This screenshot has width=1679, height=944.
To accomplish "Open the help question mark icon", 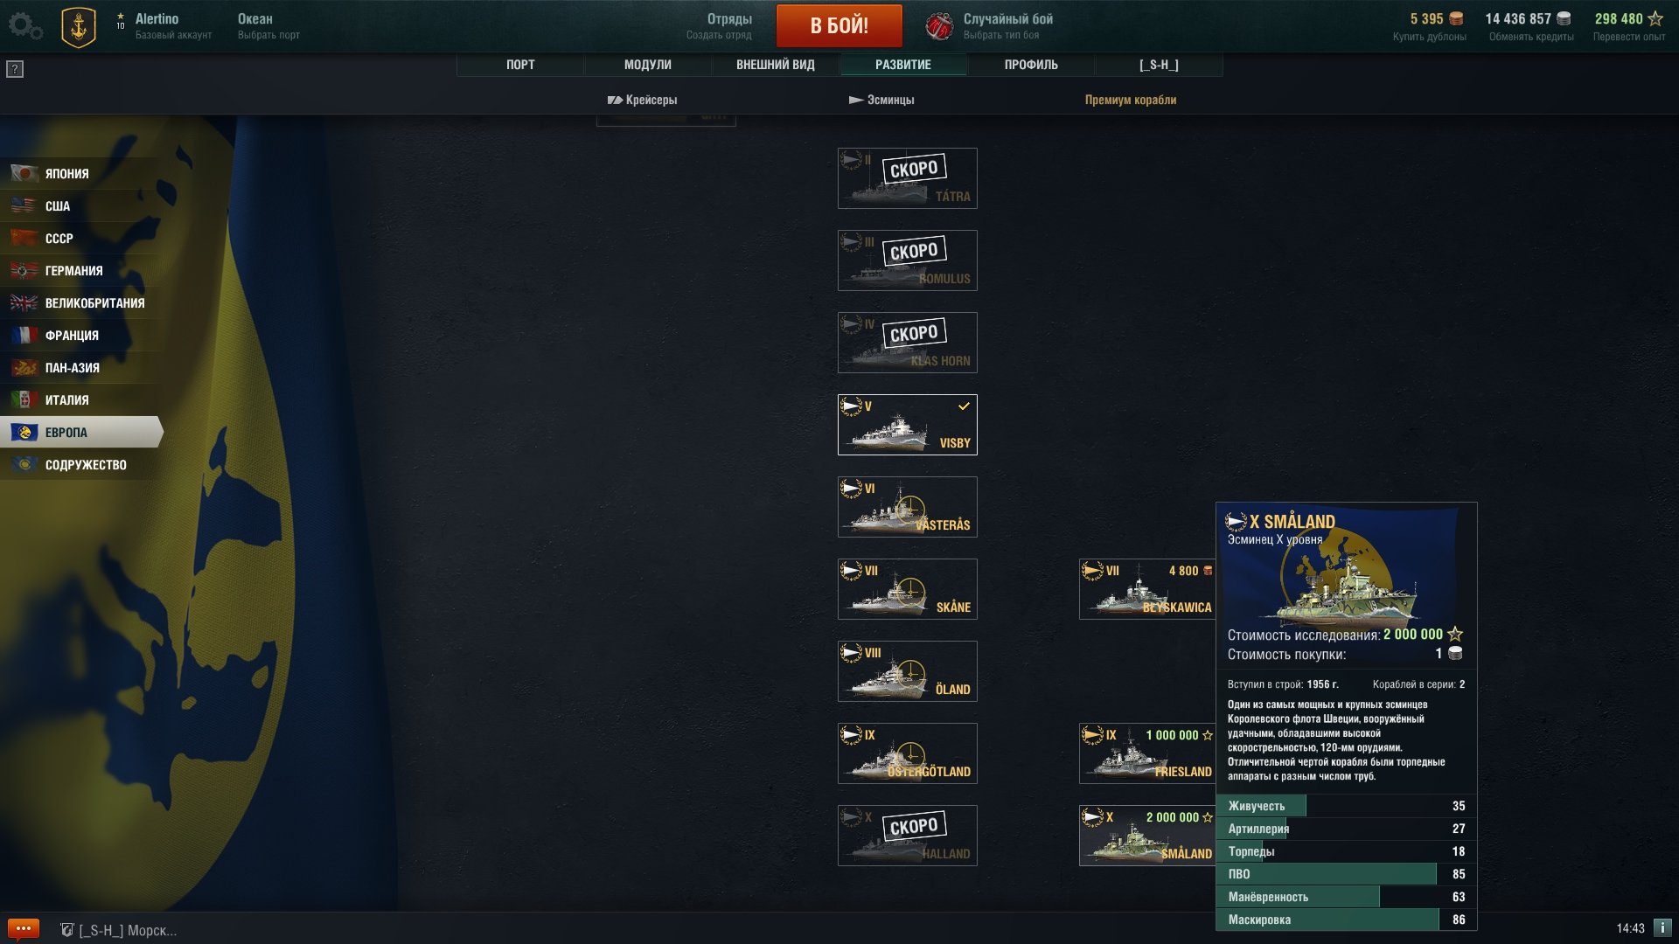I will click(x=15, y=69).
